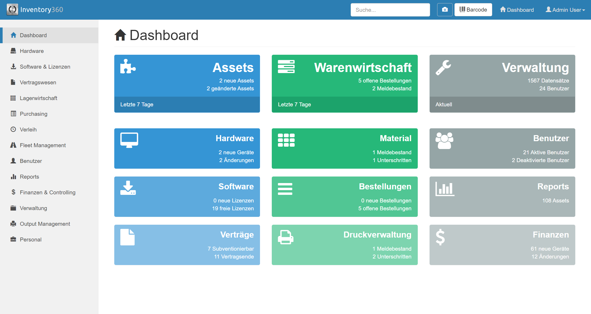The height and width of the screenshot is (314, 591).
Task: Click the download icon on Software tile
Action: click(128, 188)
